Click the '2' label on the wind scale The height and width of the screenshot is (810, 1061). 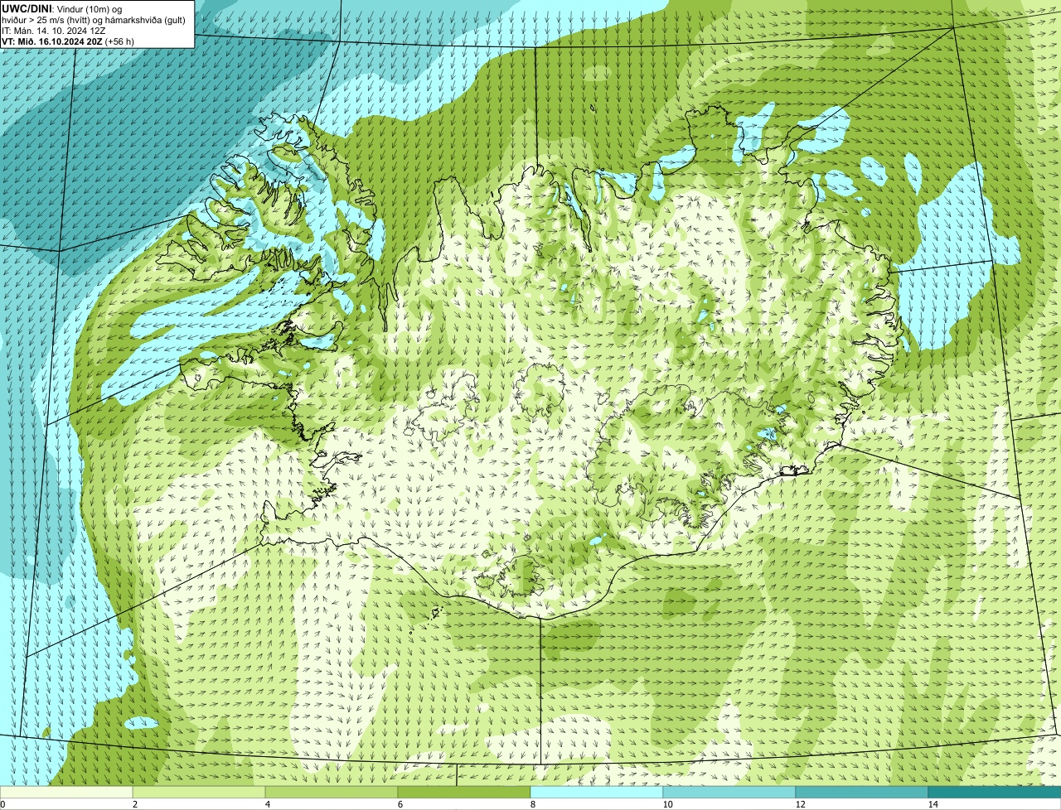[x=134, y=804]
